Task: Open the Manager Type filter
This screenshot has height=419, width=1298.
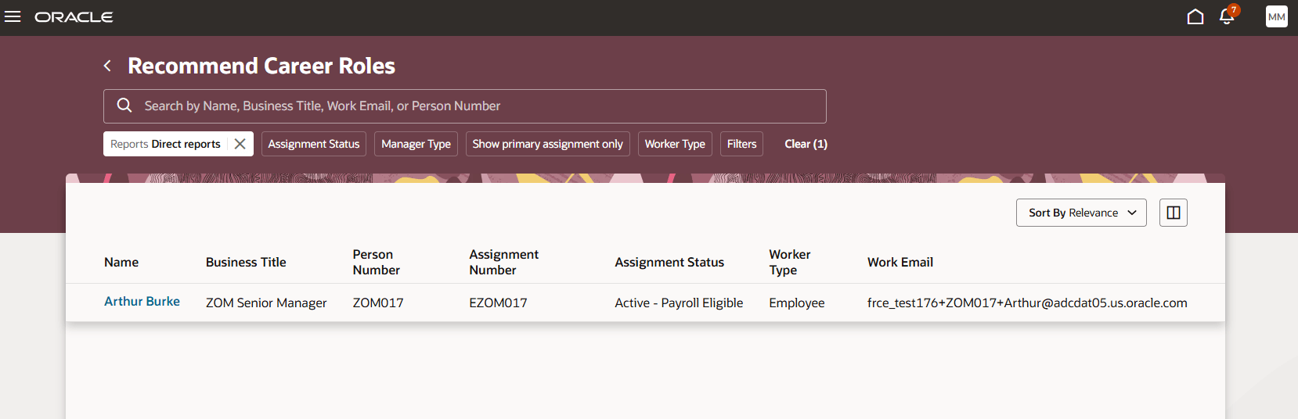Action: point(416,144)
